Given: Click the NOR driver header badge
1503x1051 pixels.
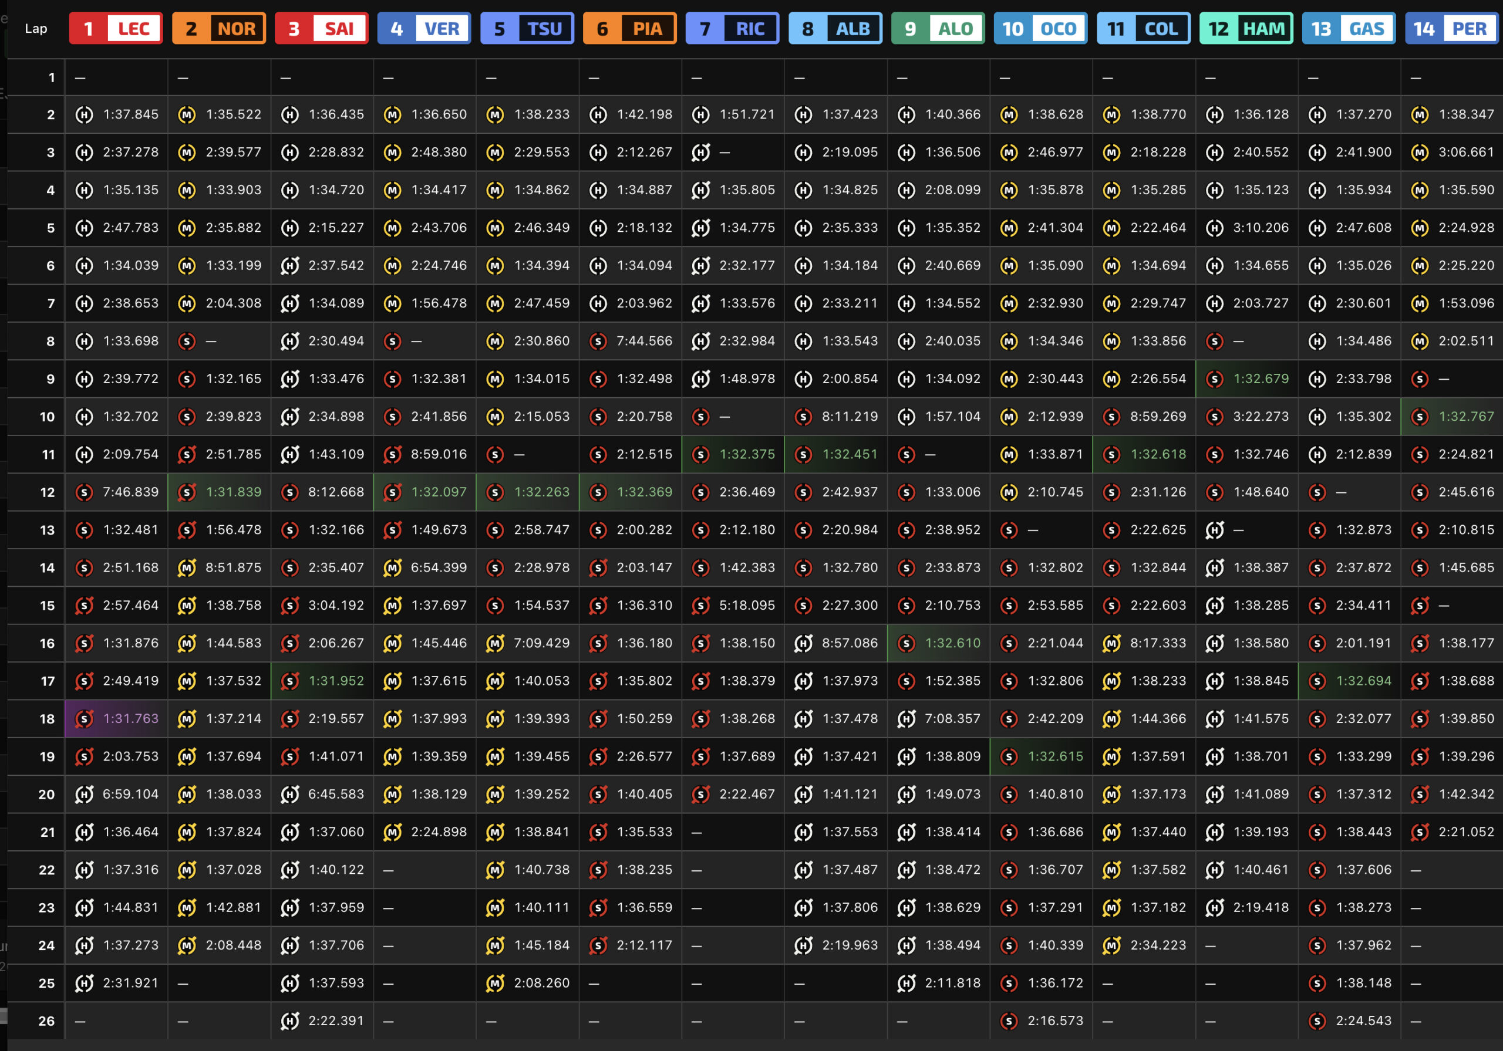Looking at the screenshot, I should click(x=218, y=28).
